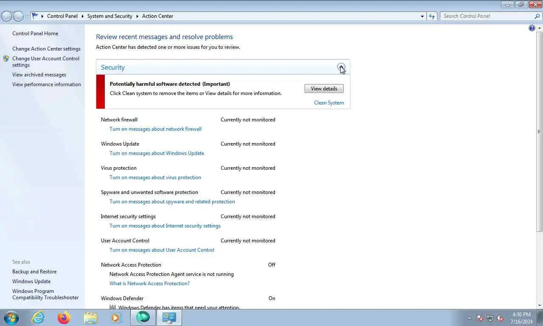Click the Security section heading
The width and height of the screenshot is (543, 326).
pos(113,67)
